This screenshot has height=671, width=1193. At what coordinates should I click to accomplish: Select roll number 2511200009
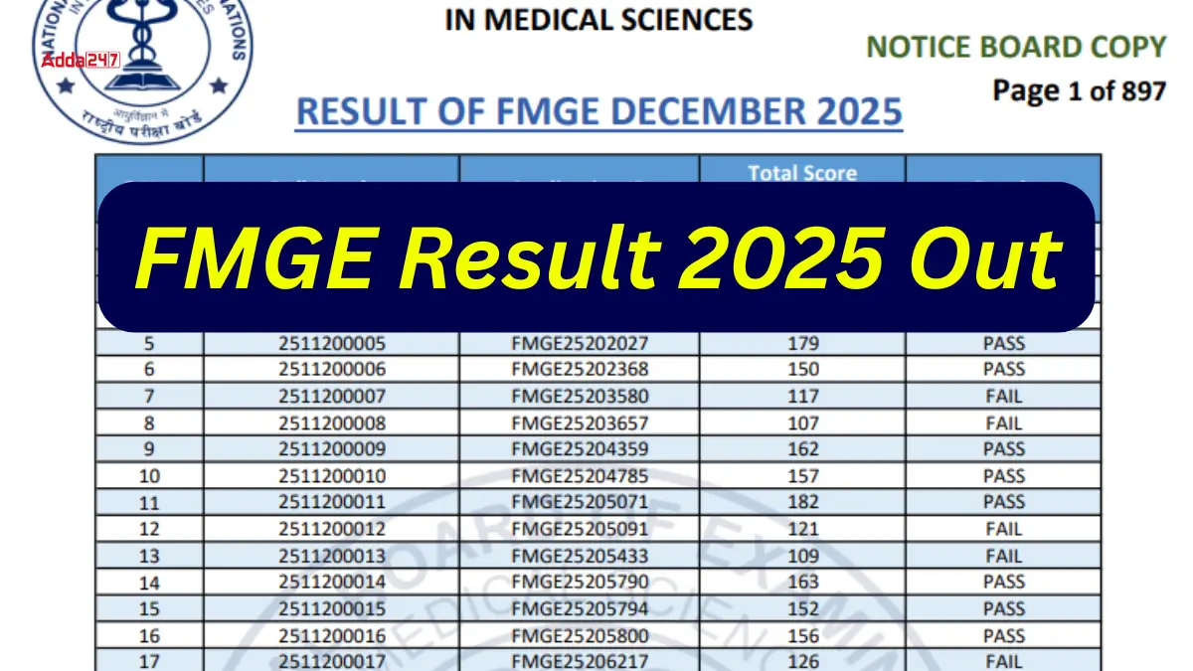pyautogui.click(x=331, y=449)
